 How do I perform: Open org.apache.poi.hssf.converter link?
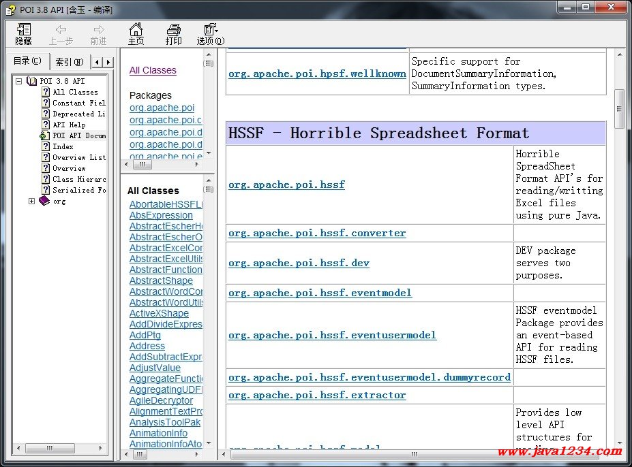(x=317, y=233)
